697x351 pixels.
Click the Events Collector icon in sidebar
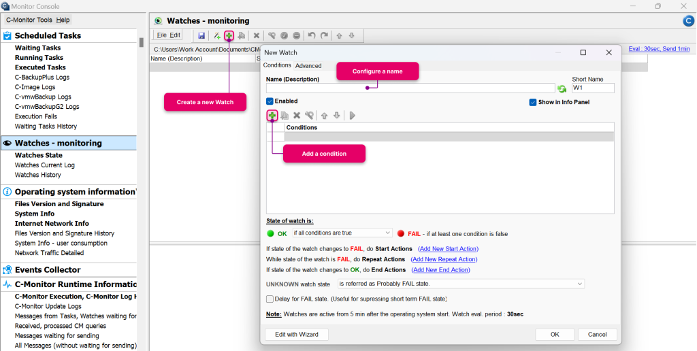click(x=7, y=269)
